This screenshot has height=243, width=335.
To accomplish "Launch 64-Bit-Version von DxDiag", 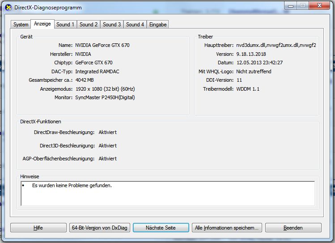I will click(x=100, y=228).
